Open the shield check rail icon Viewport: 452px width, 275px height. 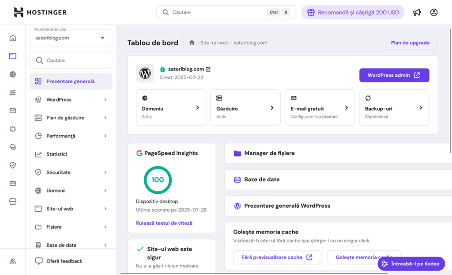point(13,165)
